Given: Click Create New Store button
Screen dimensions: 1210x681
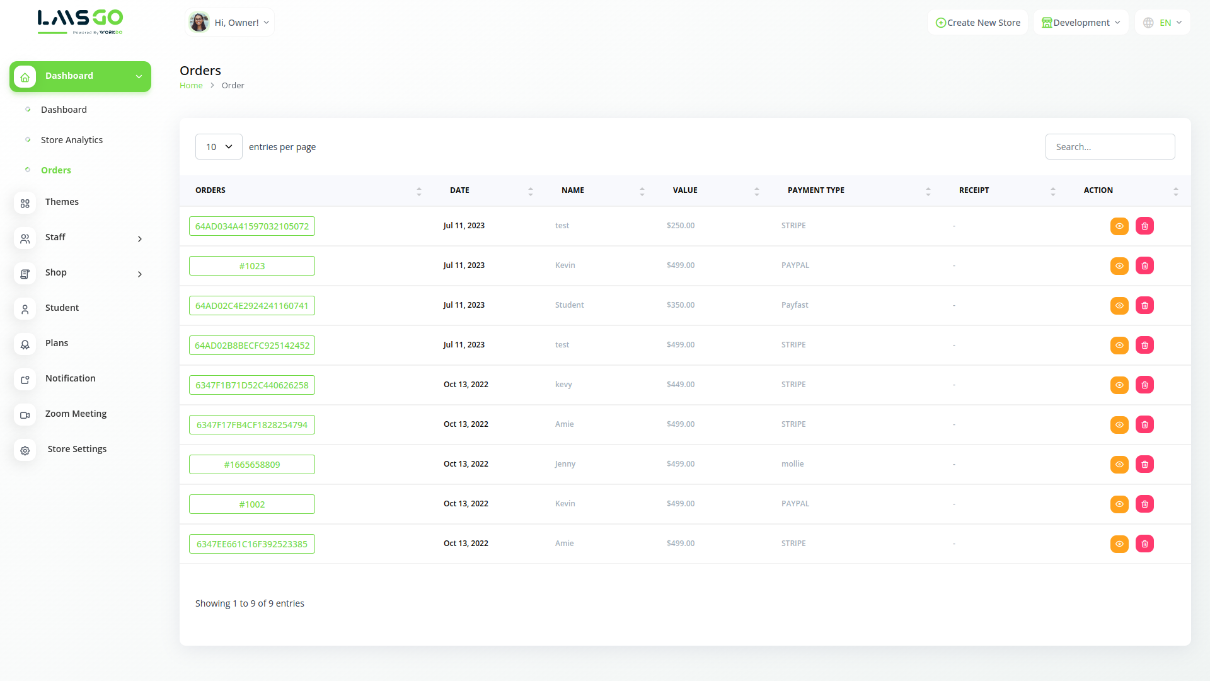Looking at the screenshot, I should pyautogui.click(x=977, y=23).
